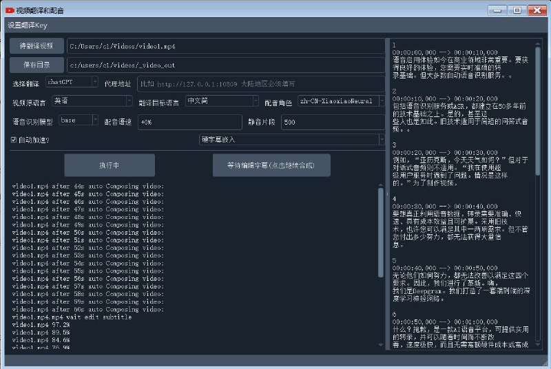Click subtitle timestamp 00:00:30,000 --> 00:00:40,000
This screenshot has width=551, height=369.
[x=445, y=207]
